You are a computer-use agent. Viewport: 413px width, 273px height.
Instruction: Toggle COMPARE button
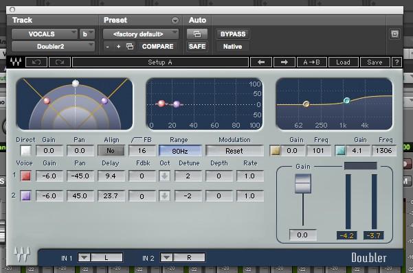tap(158, 47)
